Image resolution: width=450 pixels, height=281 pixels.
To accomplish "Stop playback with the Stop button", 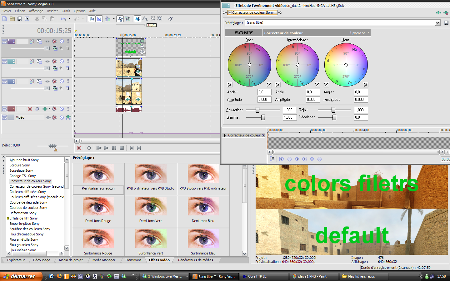I will point(122,148).
